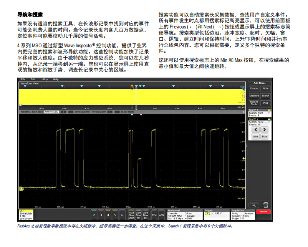Open the Help menu
Viewport: 308px width, 247px height.
[56, 80]
